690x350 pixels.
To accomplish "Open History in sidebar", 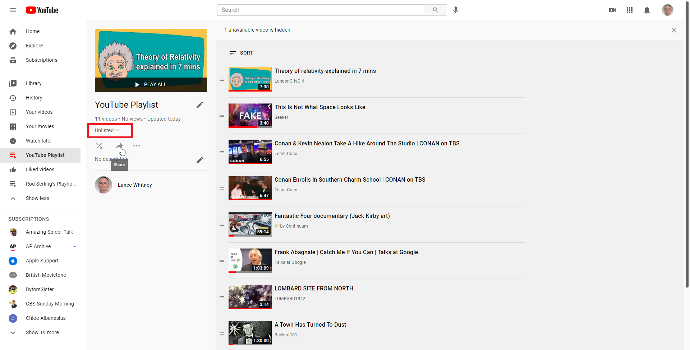I will click(40, 98).
